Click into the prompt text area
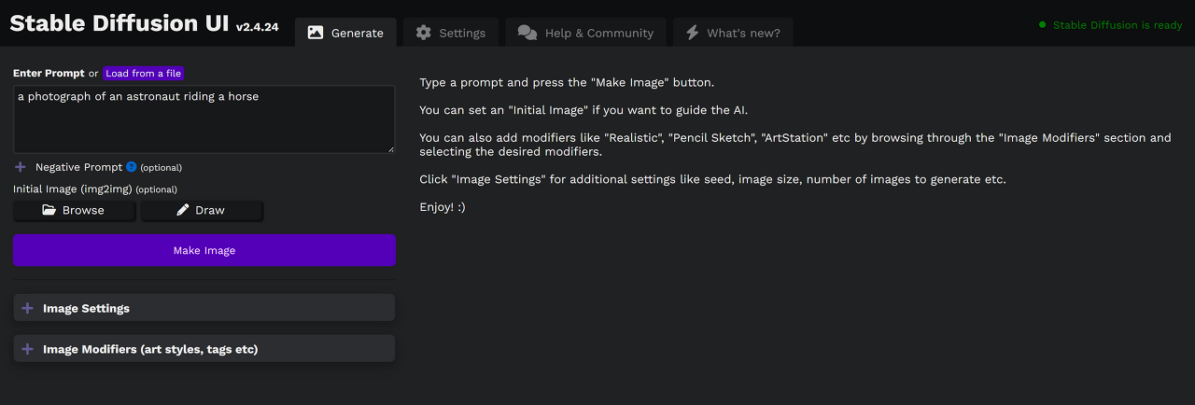1195x405 pixels. [204, 119]
